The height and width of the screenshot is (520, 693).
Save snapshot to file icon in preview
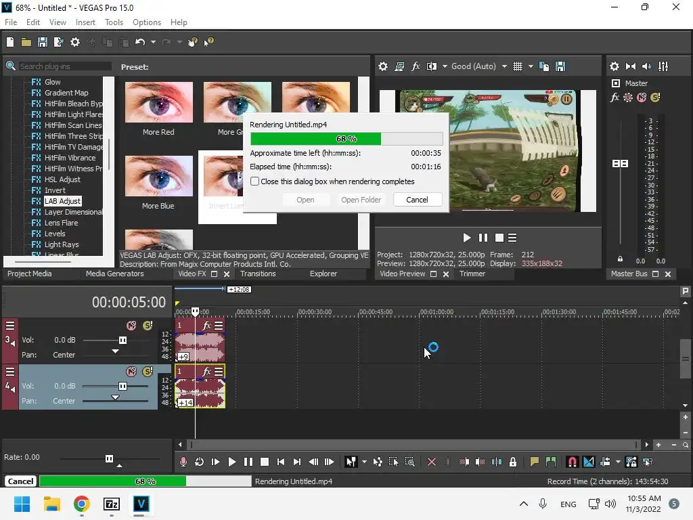[560, 66]
